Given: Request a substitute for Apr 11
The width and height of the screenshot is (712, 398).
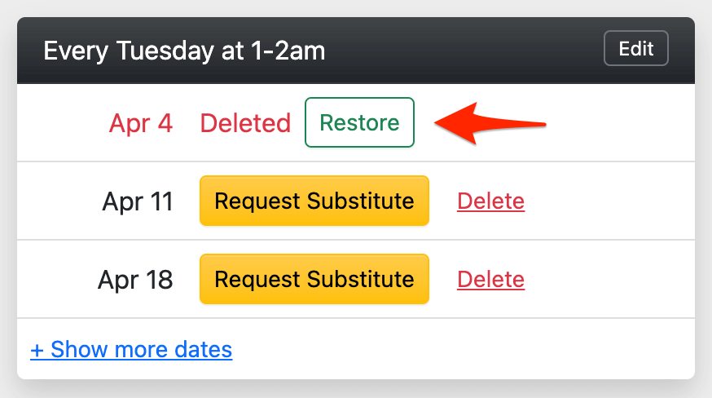Looking at the screenshot, I should pyautogui.click(x=314, y=201).
